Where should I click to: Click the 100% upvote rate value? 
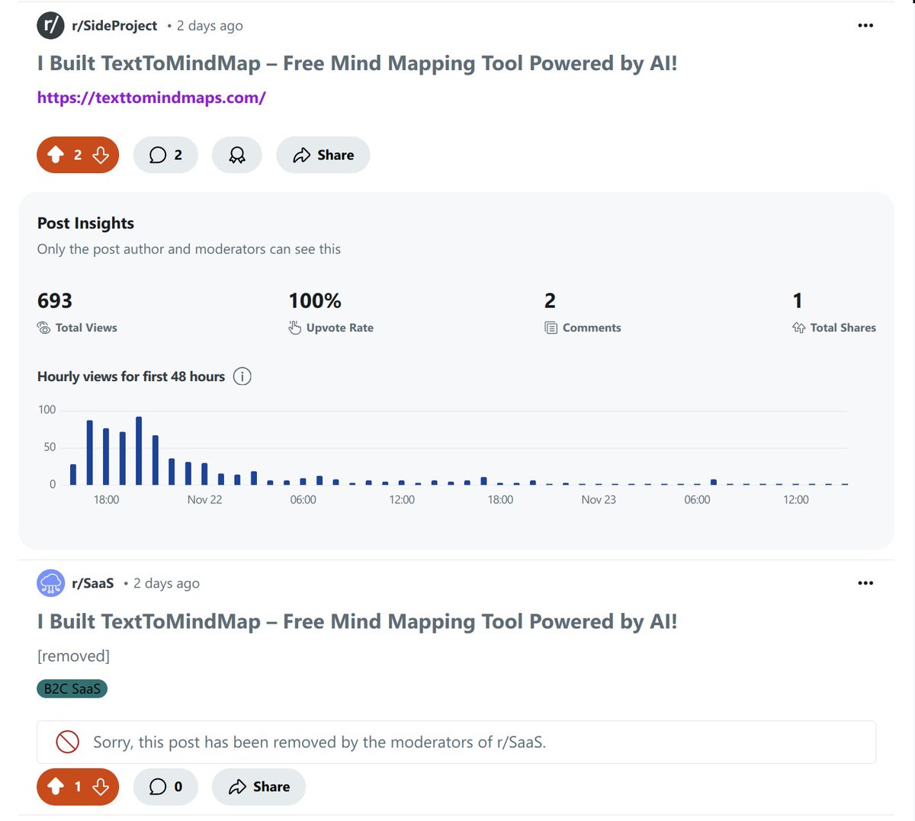point(315,300)
